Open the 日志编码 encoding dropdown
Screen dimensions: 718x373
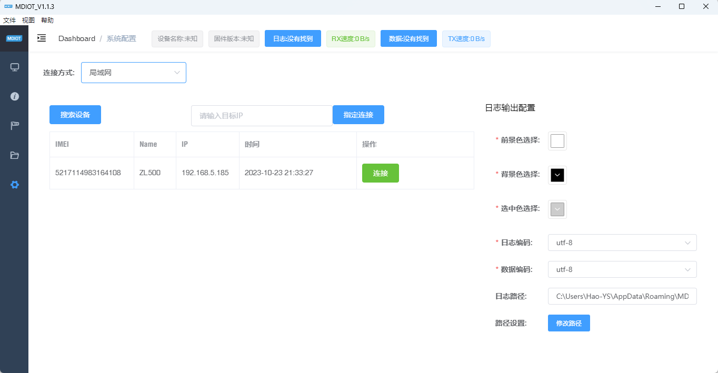tap(622, 243)
